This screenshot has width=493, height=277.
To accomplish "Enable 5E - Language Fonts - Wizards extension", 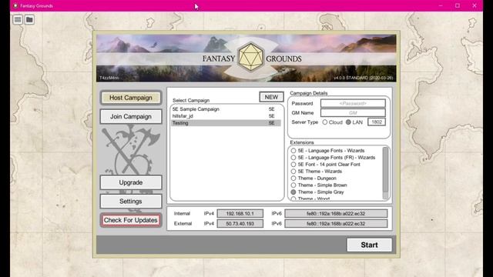I will 293,151.
